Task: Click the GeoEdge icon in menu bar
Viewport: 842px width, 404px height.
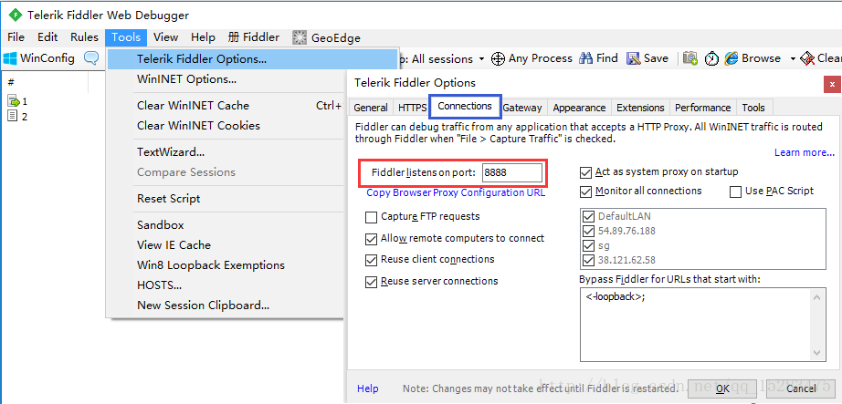Action: (x=300, y=37)
